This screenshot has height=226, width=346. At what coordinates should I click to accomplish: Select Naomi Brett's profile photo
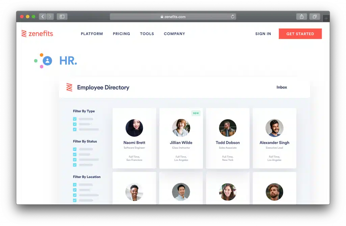(x=134, y=128)
